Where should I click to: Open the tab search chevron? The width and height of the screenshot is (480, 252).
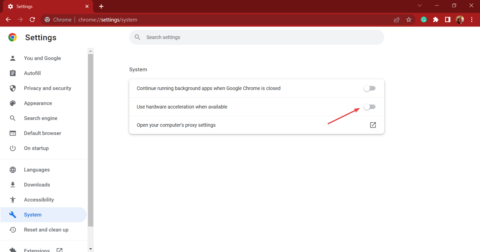(420, 5)
